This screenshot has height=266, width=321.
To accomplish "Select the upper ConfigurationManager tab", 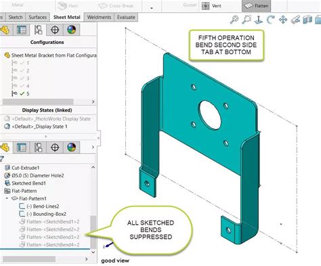I will pyautogui.click(x=38, y=30).
